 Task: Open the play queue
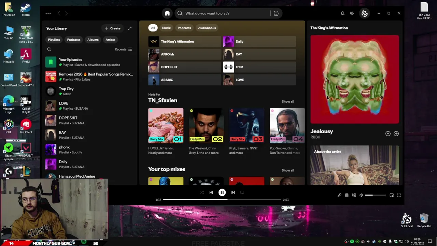[347, 195]
